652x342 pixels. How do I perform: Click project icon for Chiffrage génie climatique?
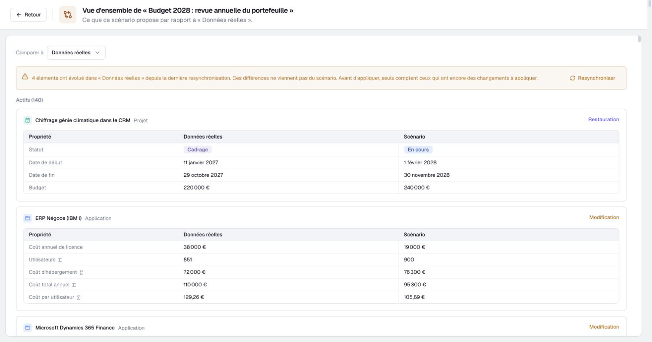[28, 120]
